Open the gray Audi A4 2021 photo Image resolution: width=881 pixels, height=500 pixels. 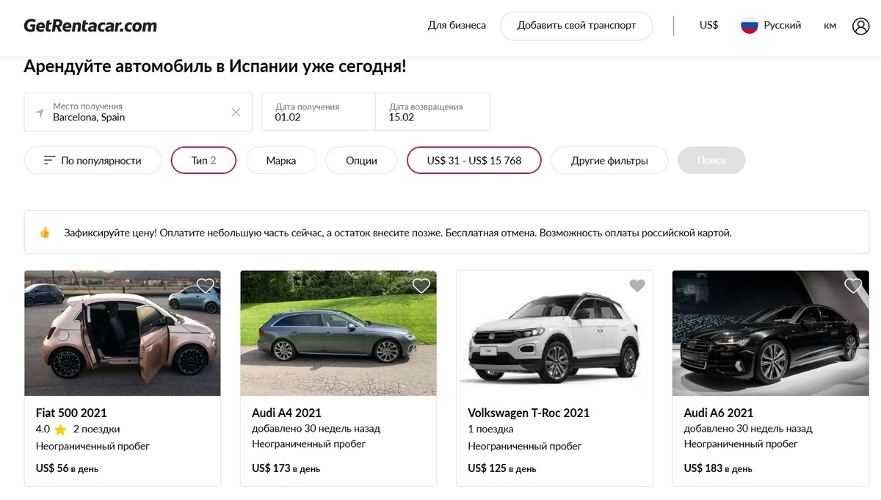[x=338, y=333]
